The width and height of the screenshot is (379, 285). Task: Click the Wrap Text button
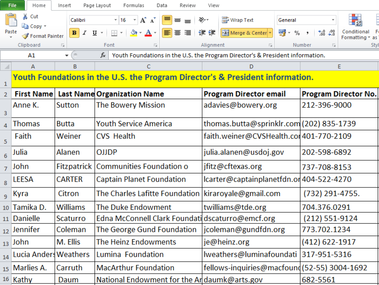(x=237, y=20)
